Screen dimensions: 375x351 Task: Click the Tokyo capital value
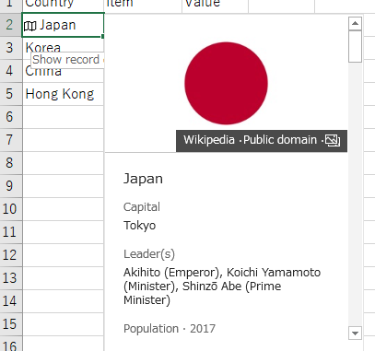pyautogui.click(x=140, y=226)
